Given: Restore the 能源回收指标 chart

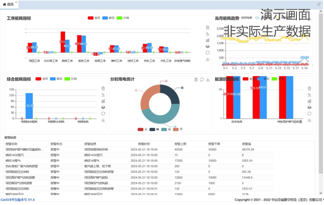Looking at the screenshot, I should click(x=309, y=113).
